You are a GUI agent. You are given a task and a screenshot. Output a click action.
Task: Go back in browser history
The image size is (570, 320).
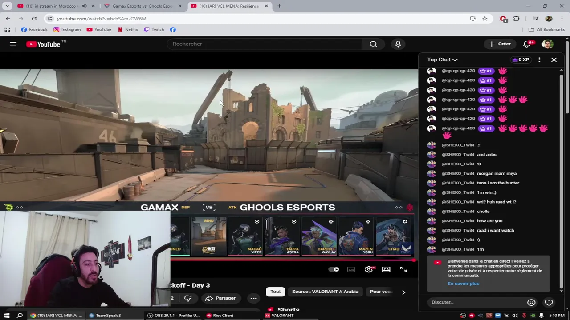point(8,19)
